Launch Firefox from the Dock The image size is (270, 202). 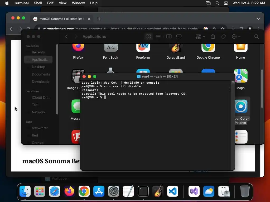point(69,191)
